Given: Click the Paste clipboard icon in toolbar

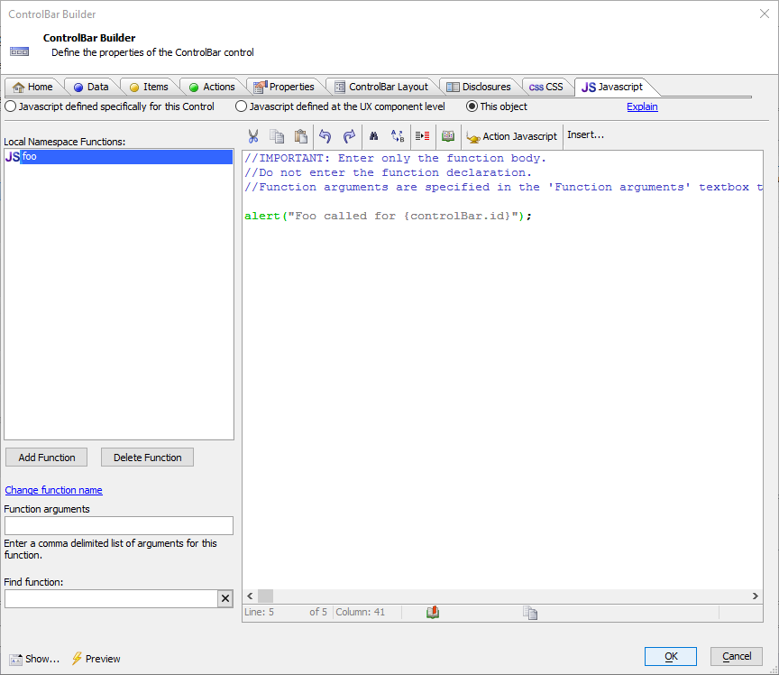Looking at the screenshot, I should tap(301, 136).
